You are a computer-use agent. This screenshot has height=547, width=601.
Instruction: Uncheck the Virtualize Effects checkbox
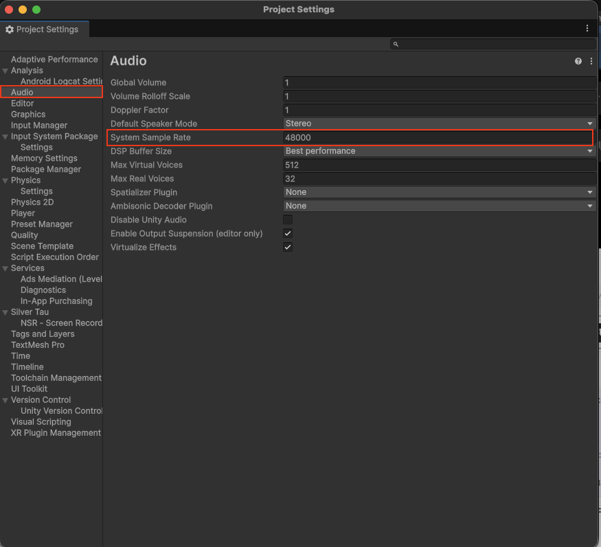[x=288, y=247]
